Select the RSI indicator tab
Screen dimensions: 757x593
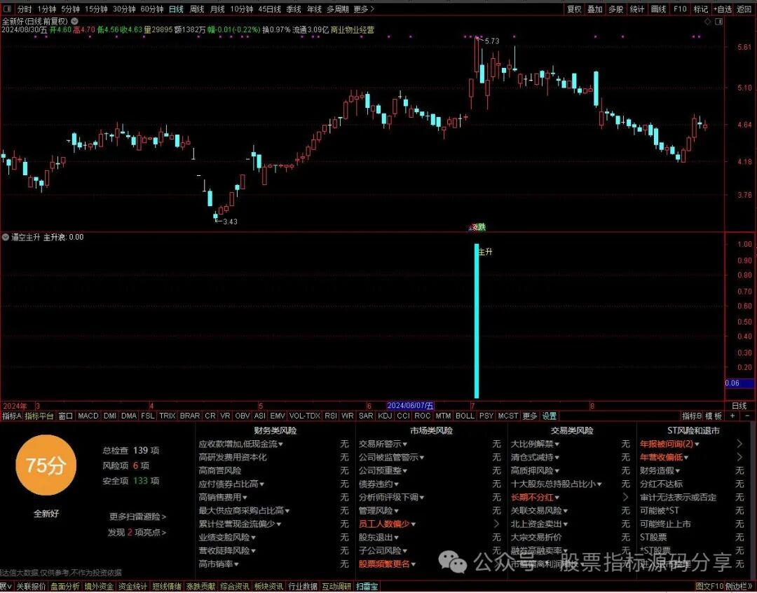(x=331, y=416)
